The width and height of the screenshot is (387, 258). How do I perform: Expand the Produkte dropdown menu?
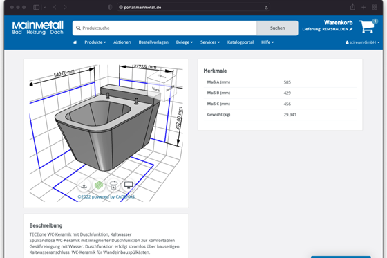95,42
